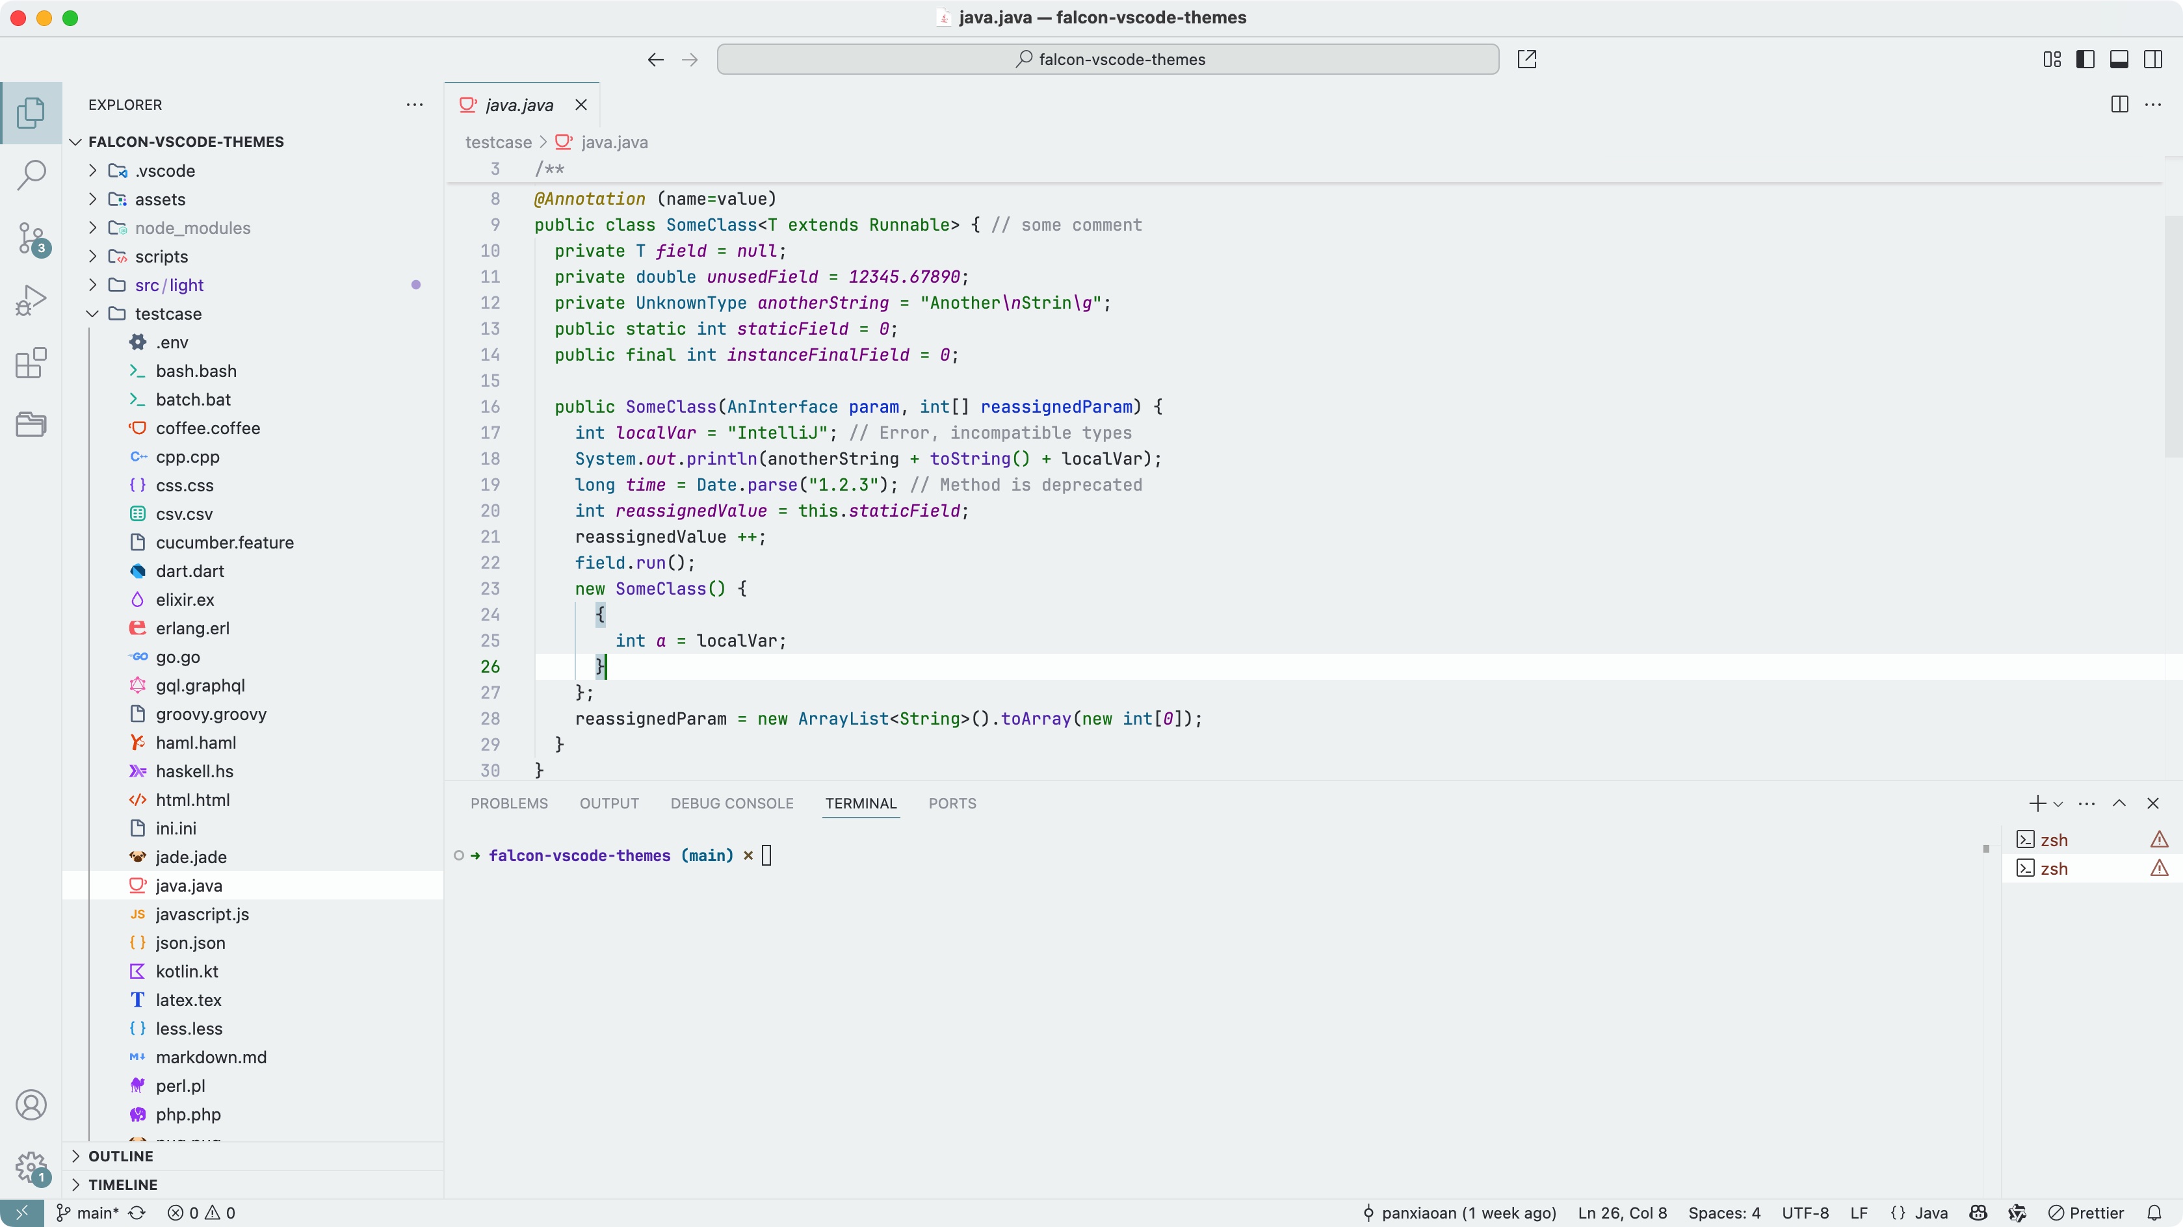Viewport: 2183px width, 1227px height.
Task: Open Source Control view with badge
Action: (x=31, y=238)
